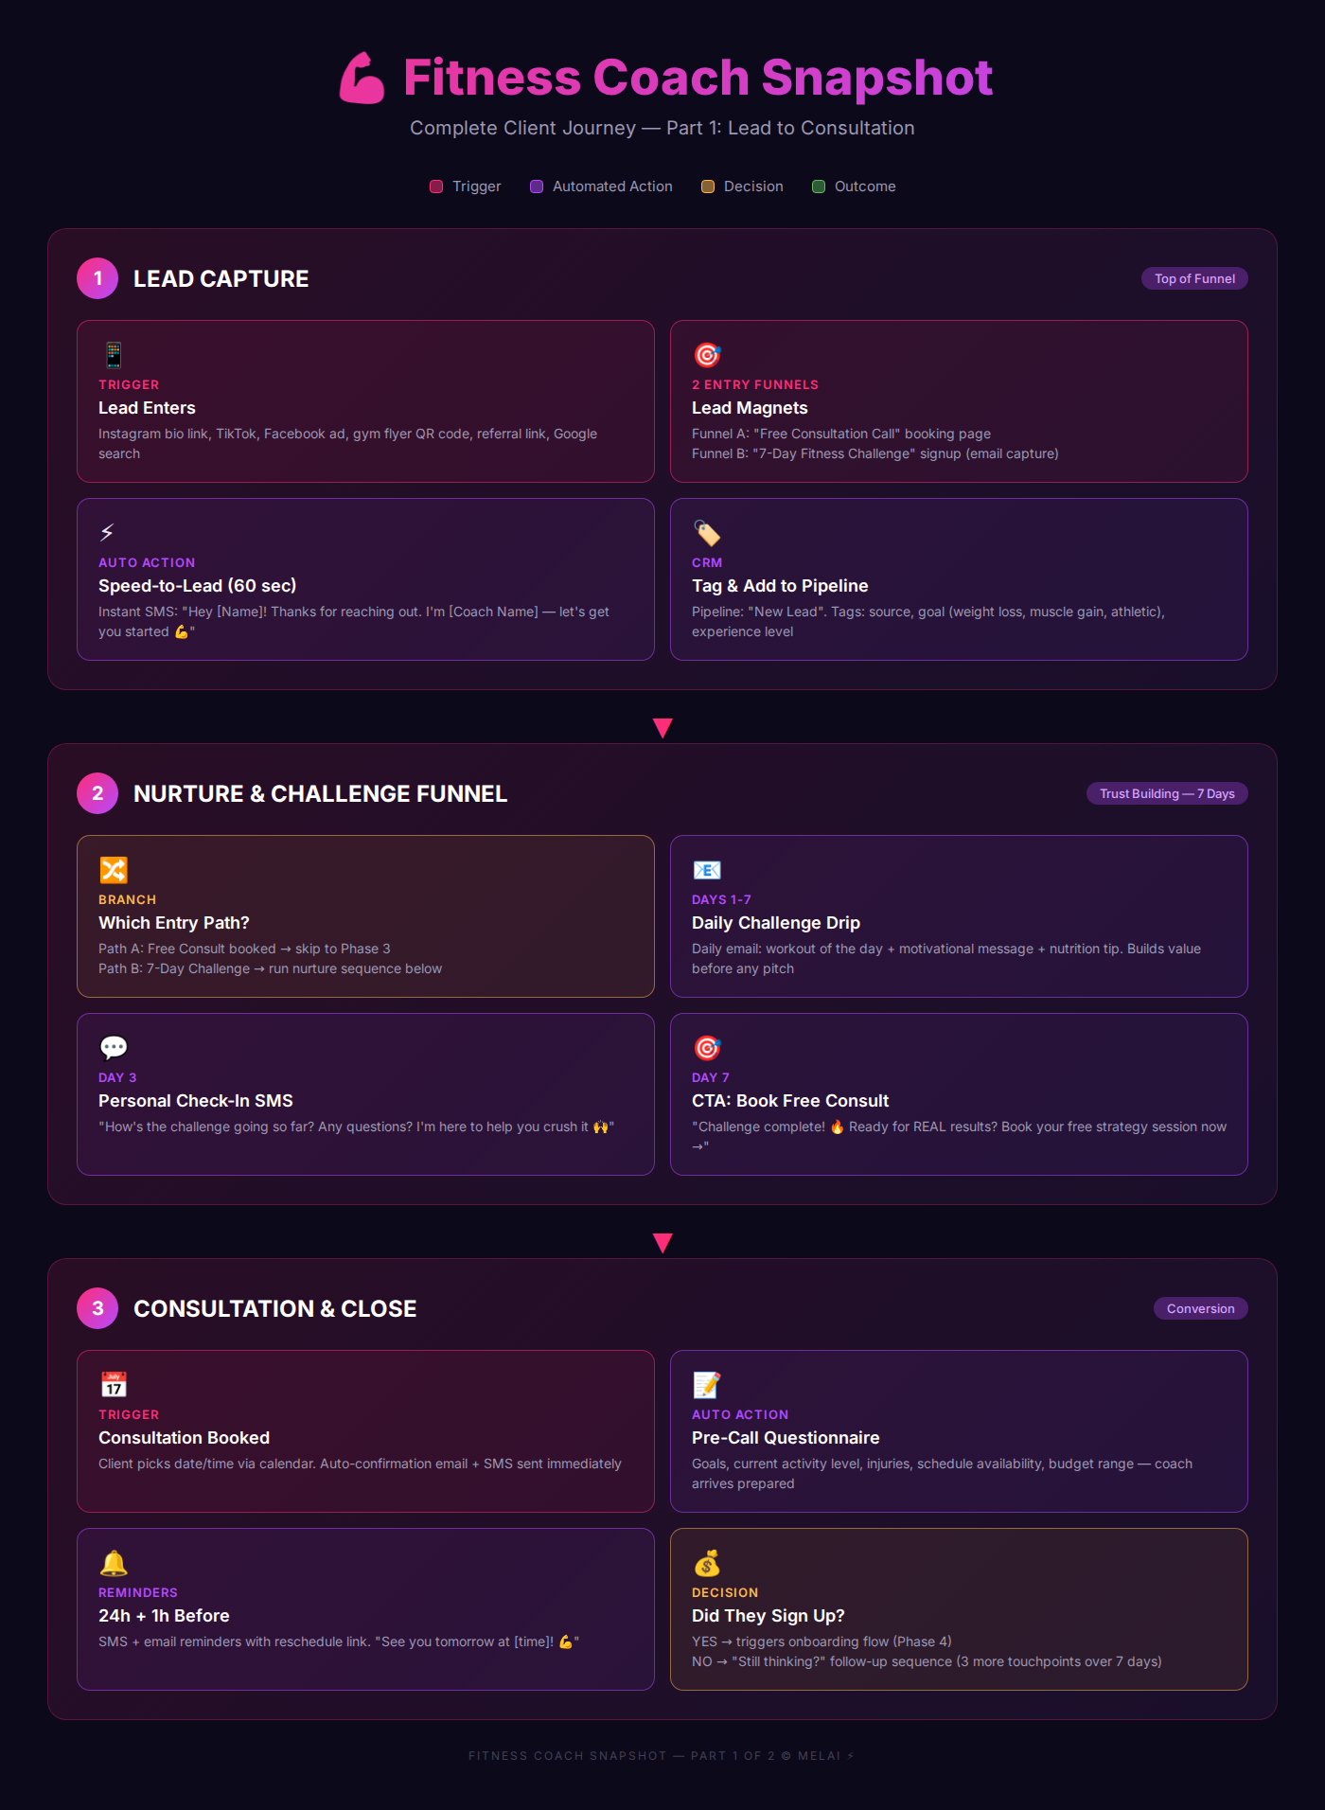
Task: Click the money bag Decision icon
Action: coord(707,1563)
